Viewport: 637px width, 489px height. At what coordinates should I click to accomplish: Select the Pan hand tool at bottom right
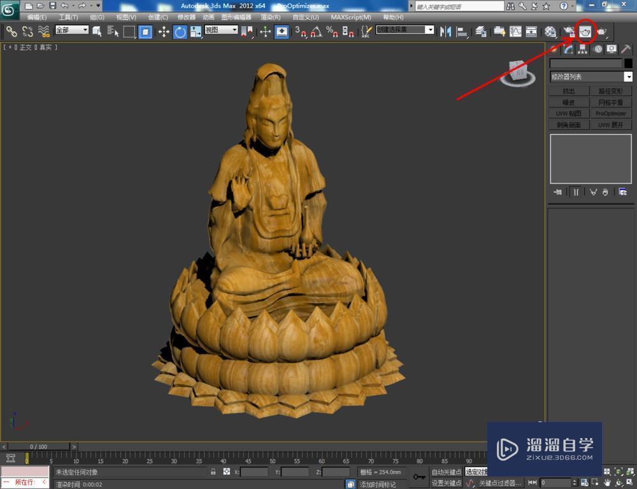coord(607,483)
